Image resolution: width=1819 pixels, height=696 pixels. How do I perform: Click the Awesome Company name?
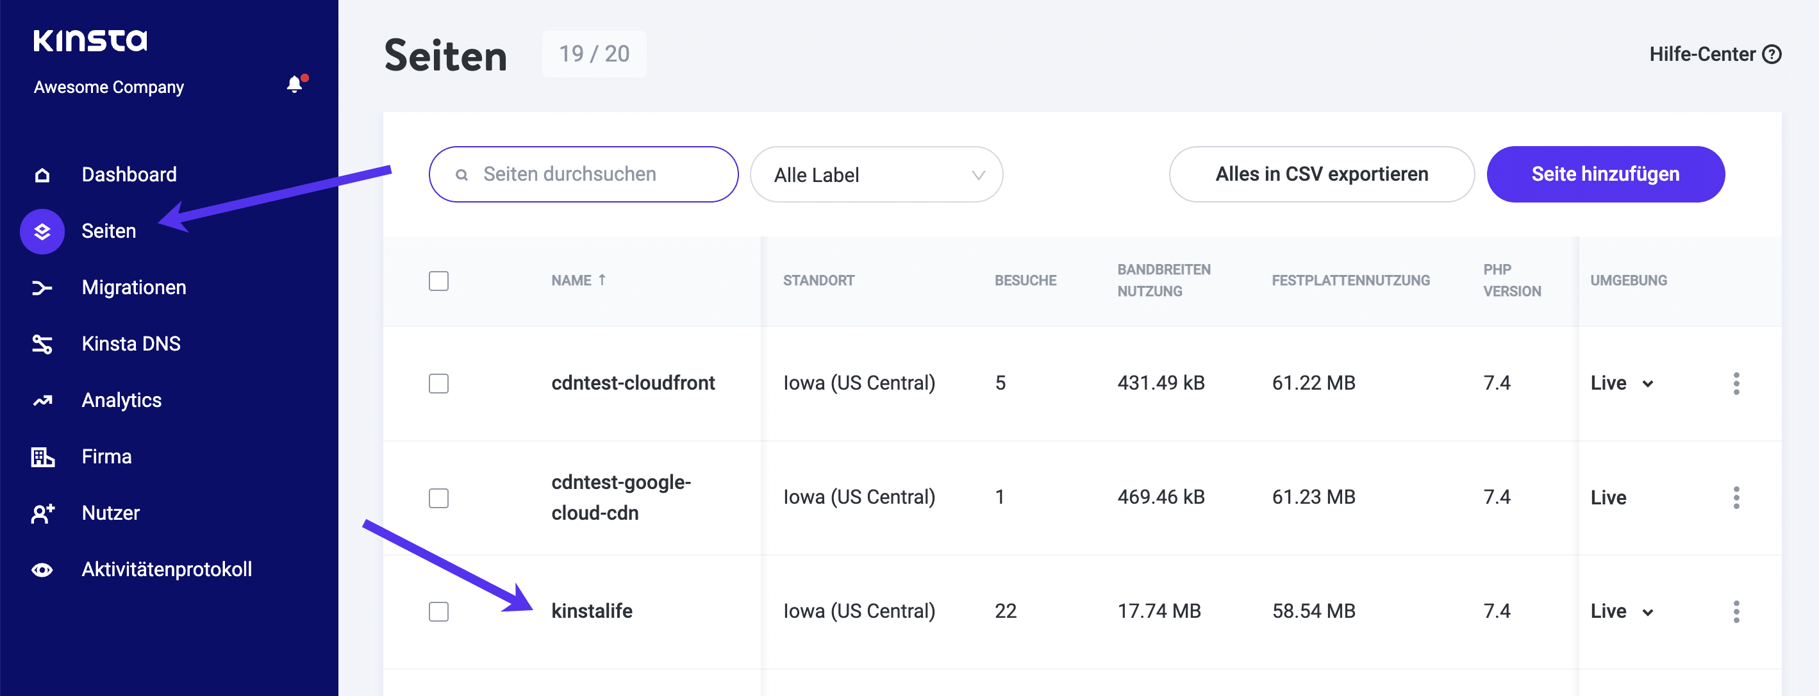pyautogui.click(x=109, y=87)
